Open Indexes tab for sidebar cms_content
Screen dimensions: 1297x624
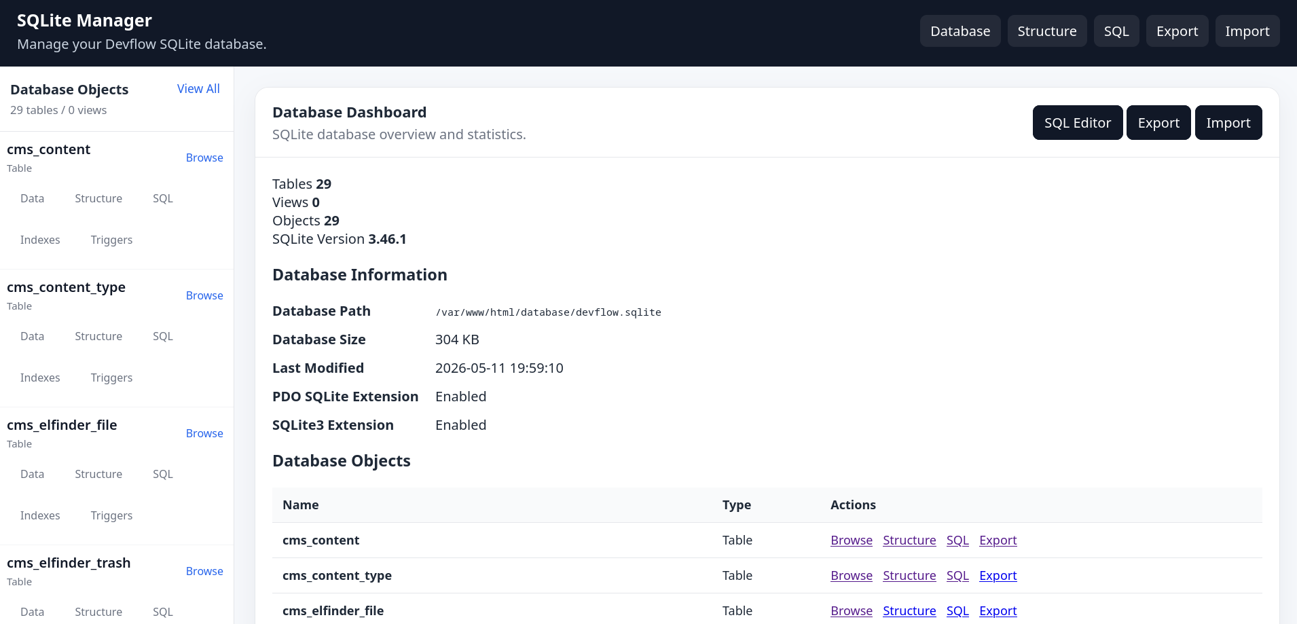pos(40,240)
